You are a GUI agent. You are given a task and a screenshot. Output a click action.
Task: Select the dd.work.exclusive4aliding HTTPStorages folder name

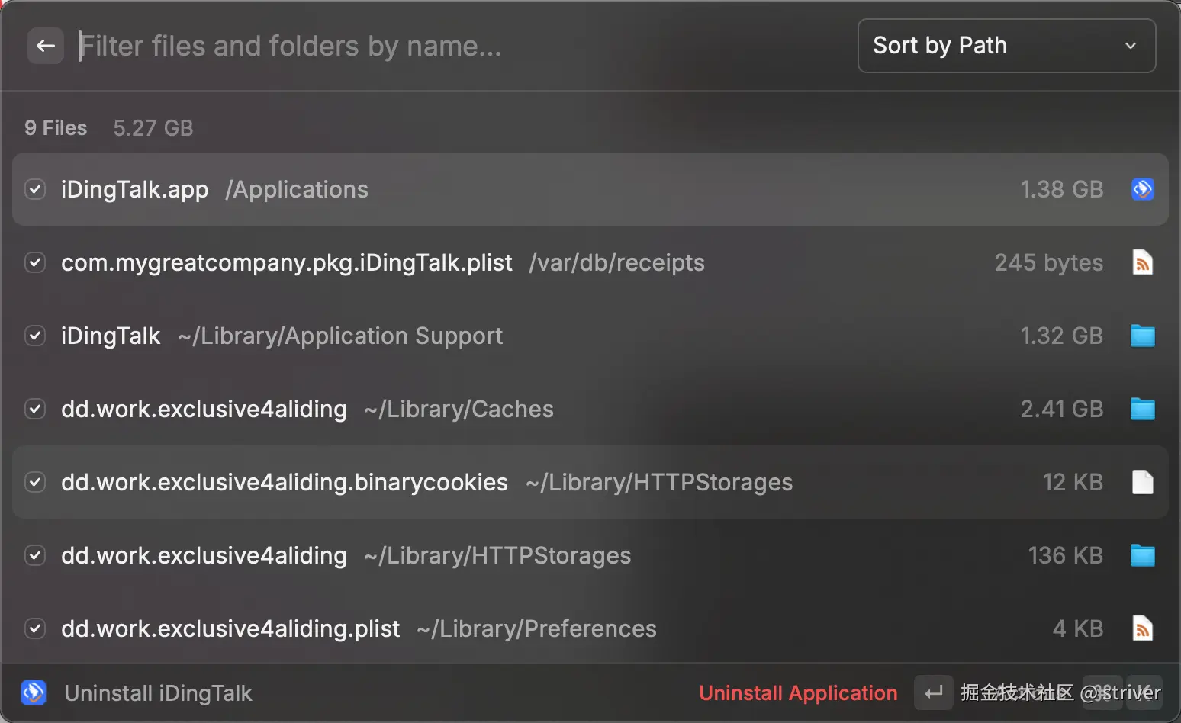coord(204,555)
